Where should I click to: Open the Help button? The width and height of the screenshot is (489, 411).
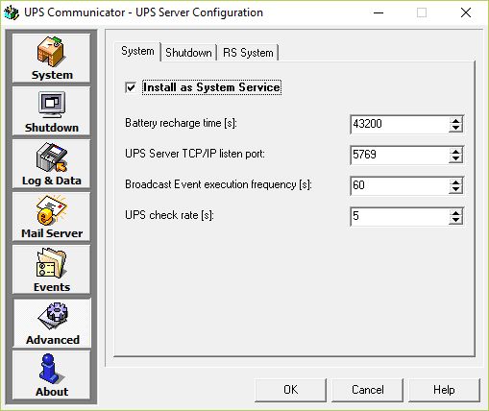pyautogui.click(x=444, y=390)
